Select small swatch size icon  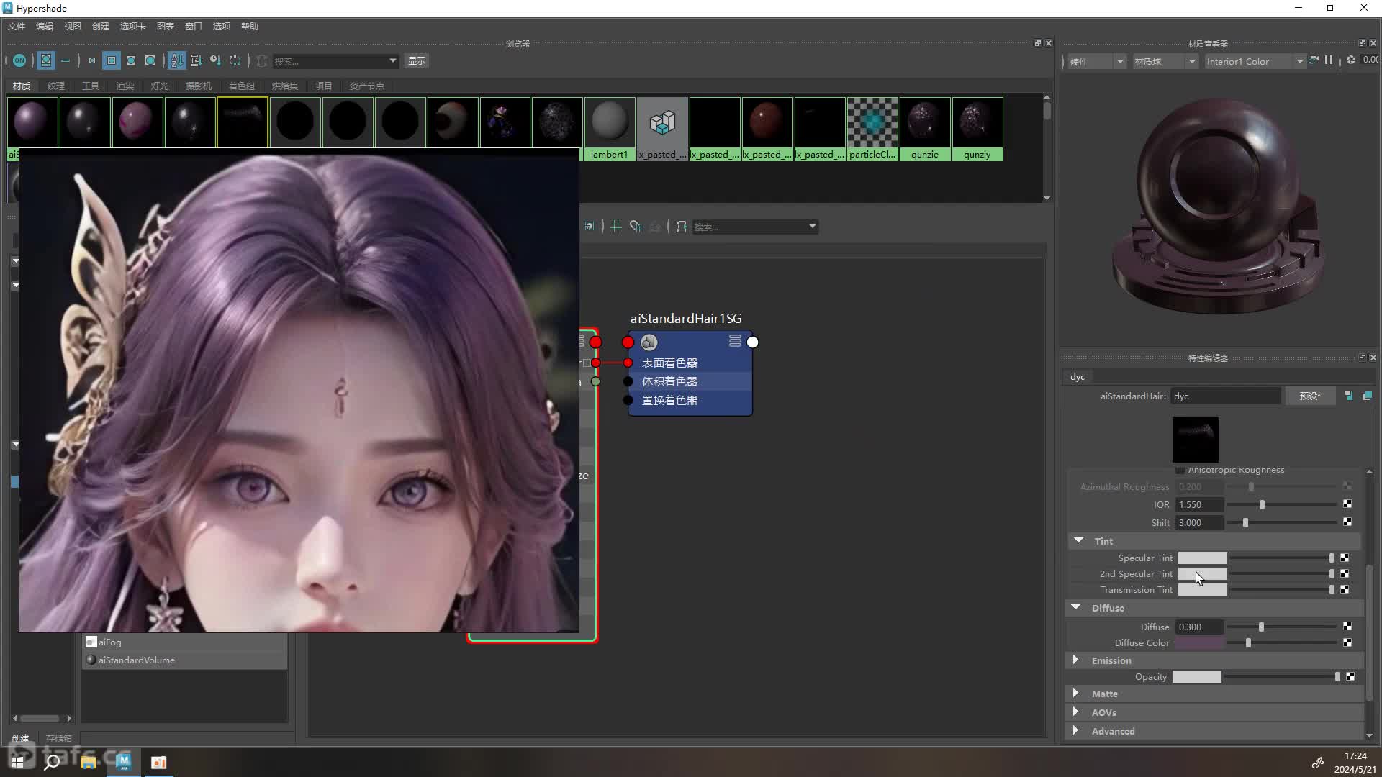92,60
